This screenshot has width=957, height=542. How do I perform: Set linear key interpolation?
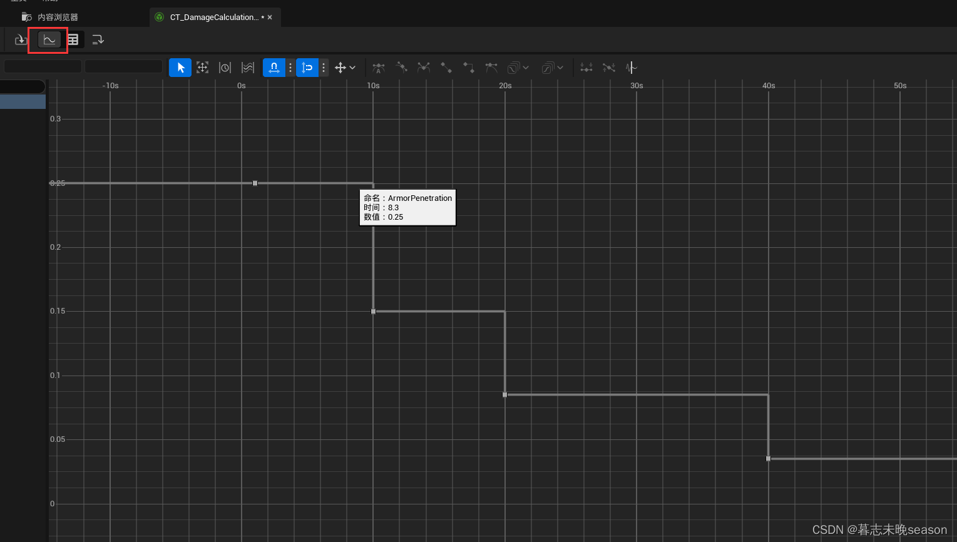(x=446, y=67)
